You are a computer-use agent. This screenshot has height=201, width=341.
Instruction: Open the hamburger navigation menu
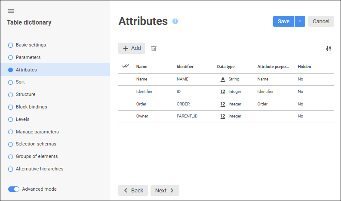[x=11, y=11]
